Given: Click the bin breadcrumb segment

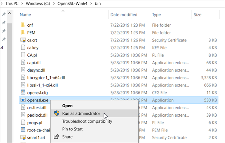Looking at the screenshot, I should tap(98, 4).
